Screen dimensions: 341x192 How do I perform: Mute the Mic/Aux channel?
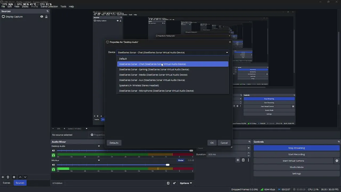tap(53, 165)
